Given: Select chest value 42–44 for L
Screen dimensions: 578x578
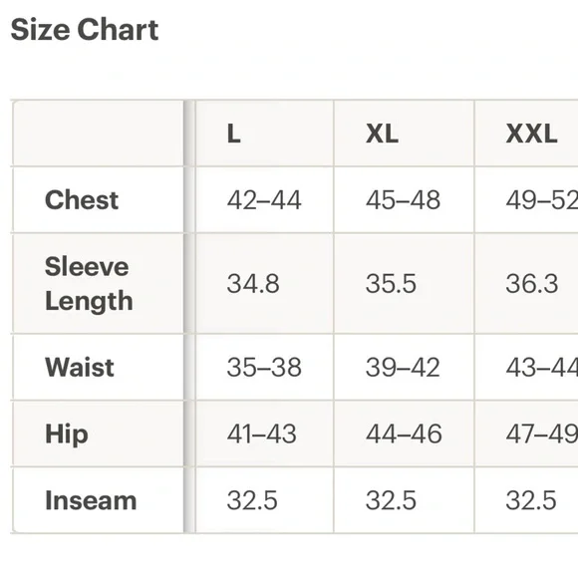Looking at the screenshot, I should (264, 199).
